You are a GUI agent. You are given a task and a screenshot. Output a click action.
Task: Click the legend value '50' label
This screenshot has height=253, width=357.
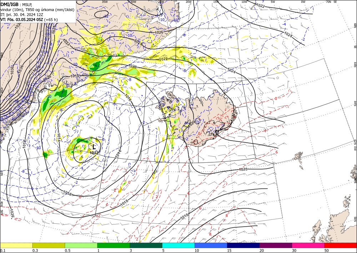pos(327,251)
